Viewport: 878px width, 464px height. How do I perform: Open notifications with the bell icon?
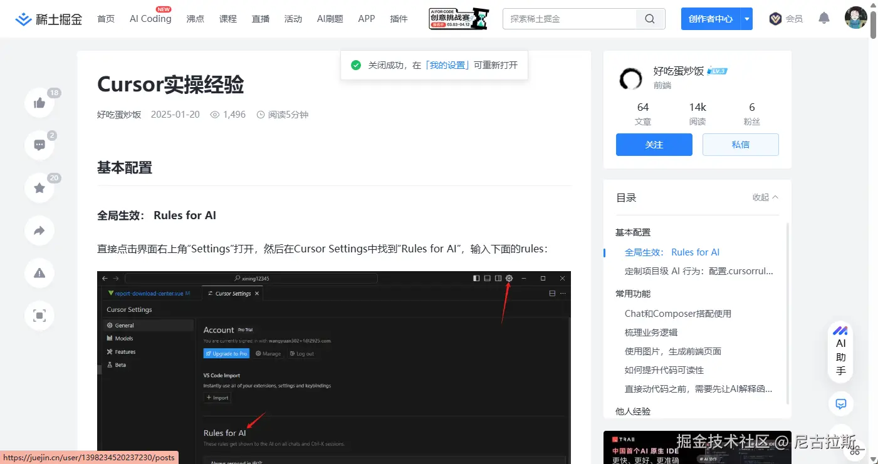click(823, 18)
